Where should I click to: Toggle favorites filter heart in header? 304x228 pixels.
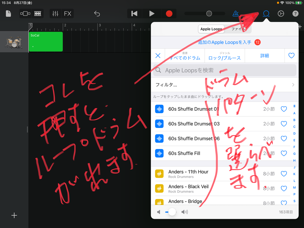tap(291, 56)
